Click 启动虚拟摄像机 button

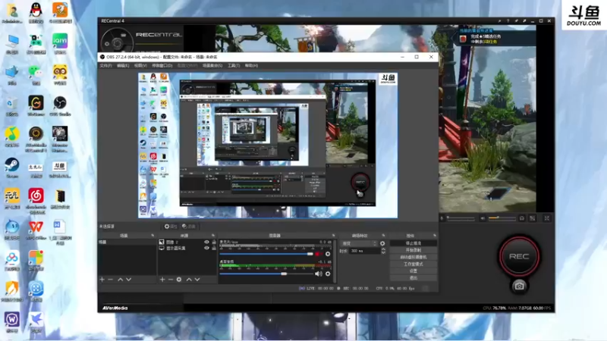[413, 257]
